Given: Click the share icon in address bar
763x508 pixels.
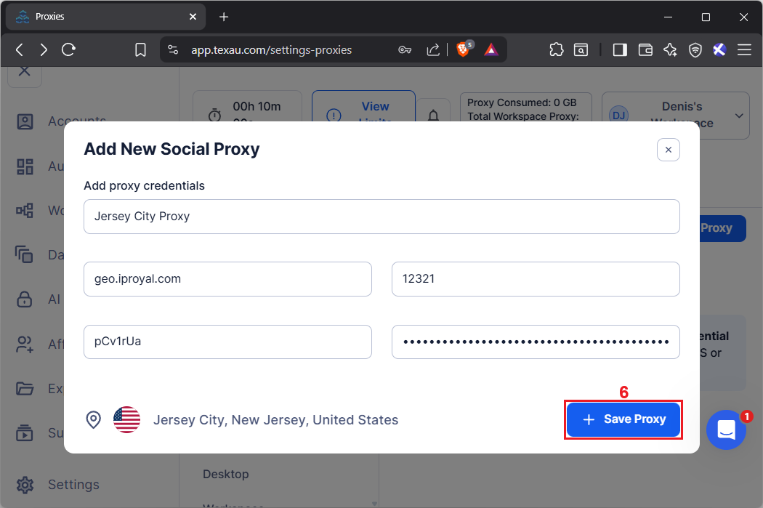Looking at the screenshot, I should coord(433,49).
